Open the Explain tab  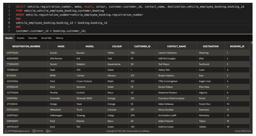pyautogui.click(x=21, y=38)
